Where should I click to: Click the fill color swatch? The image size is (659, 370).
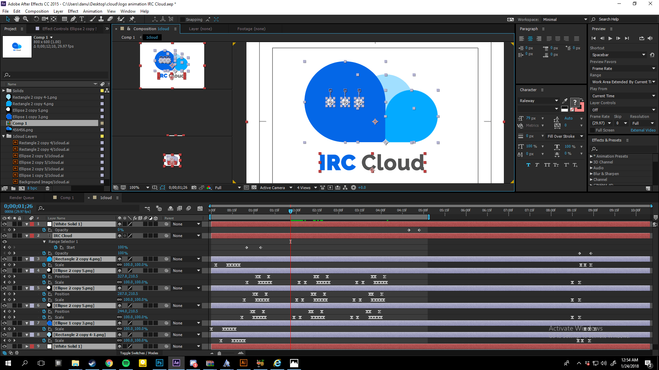575,102
